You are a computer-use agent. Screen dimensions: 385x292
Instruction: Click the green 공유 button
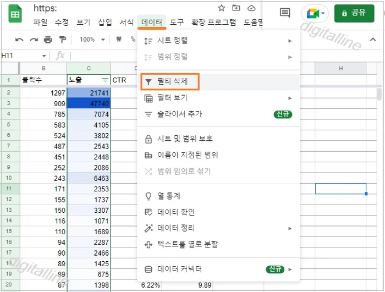pos(354,13)
